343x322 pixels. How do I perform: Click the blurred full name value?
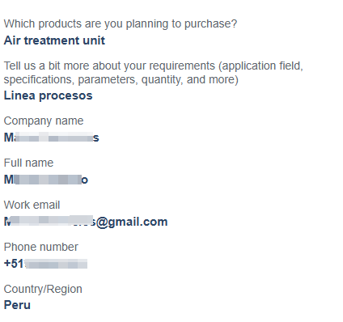click(x=46, y=180)
